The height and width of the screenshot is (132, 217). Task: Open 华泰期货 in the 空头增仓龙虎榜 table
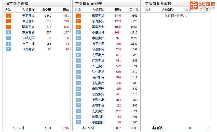[x=98, y=49]
